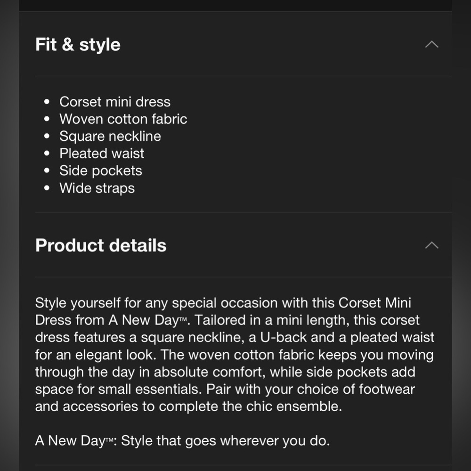Click 'Dress from A New Day' brand text
Viewport: 471px width, 471px height.
pyautogui.click(x=111, y=320)
